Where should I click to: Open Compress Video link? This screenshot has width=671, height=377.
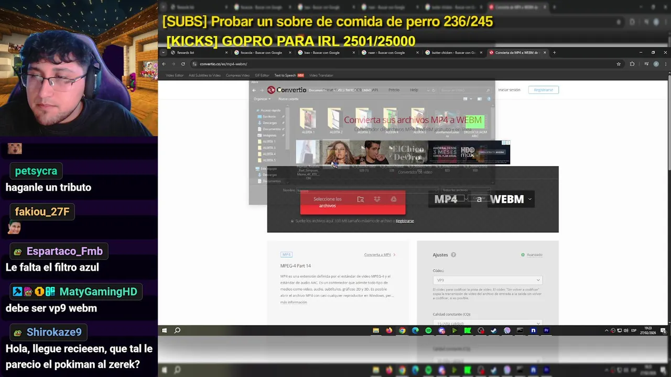coord(237,75)
